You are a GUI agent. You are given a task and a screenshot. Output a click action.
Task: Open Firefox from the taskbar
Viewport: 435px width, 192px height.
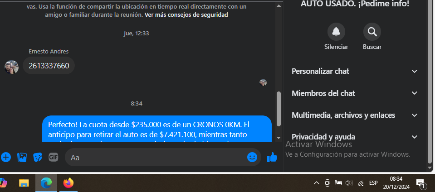pos(68,183)
